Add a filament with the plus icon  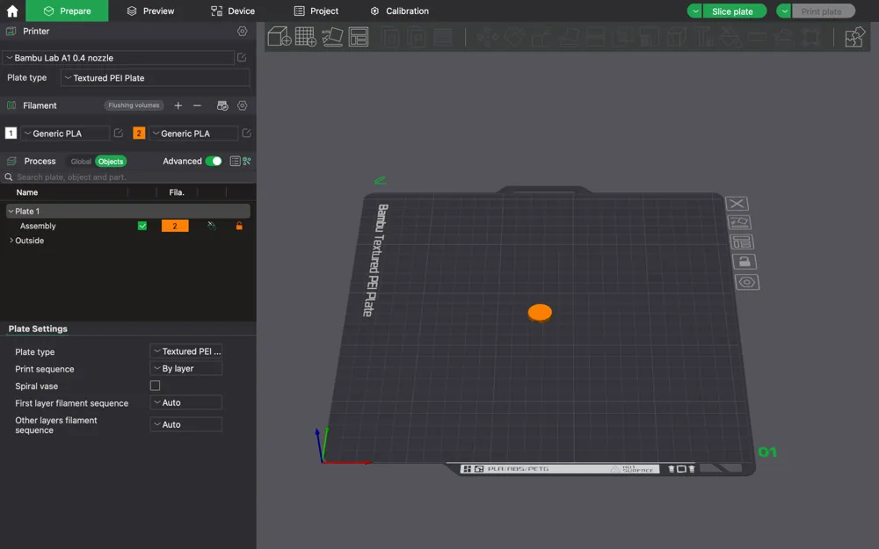pos(178,105)
